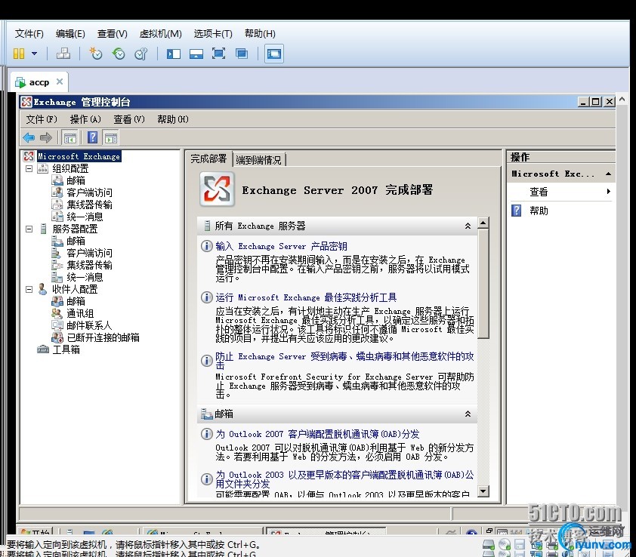The image size is (636, 557).
Task: Click the Send Ctrl+Alt+Del toolbar icon
Action: (63, 54)
